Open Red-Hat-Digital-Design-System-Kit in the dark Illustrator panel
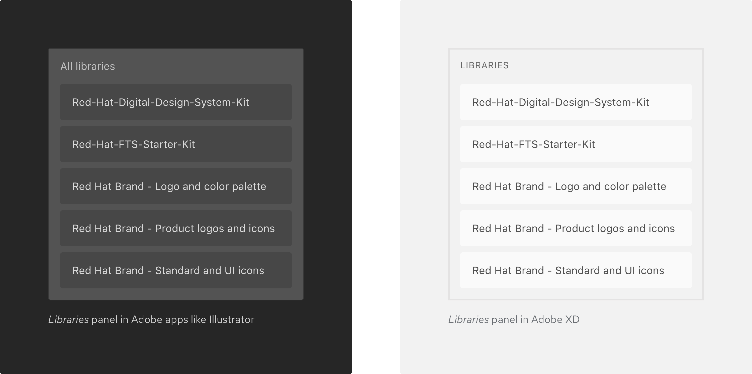The height and width of the screenshot is (374, 752). [x=176, y=102]
